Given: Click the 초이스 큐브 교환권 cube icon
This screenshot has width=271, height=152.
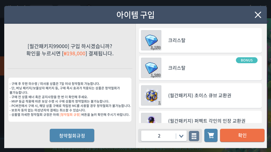Looking at the screenshot, I should pos(151,95).
